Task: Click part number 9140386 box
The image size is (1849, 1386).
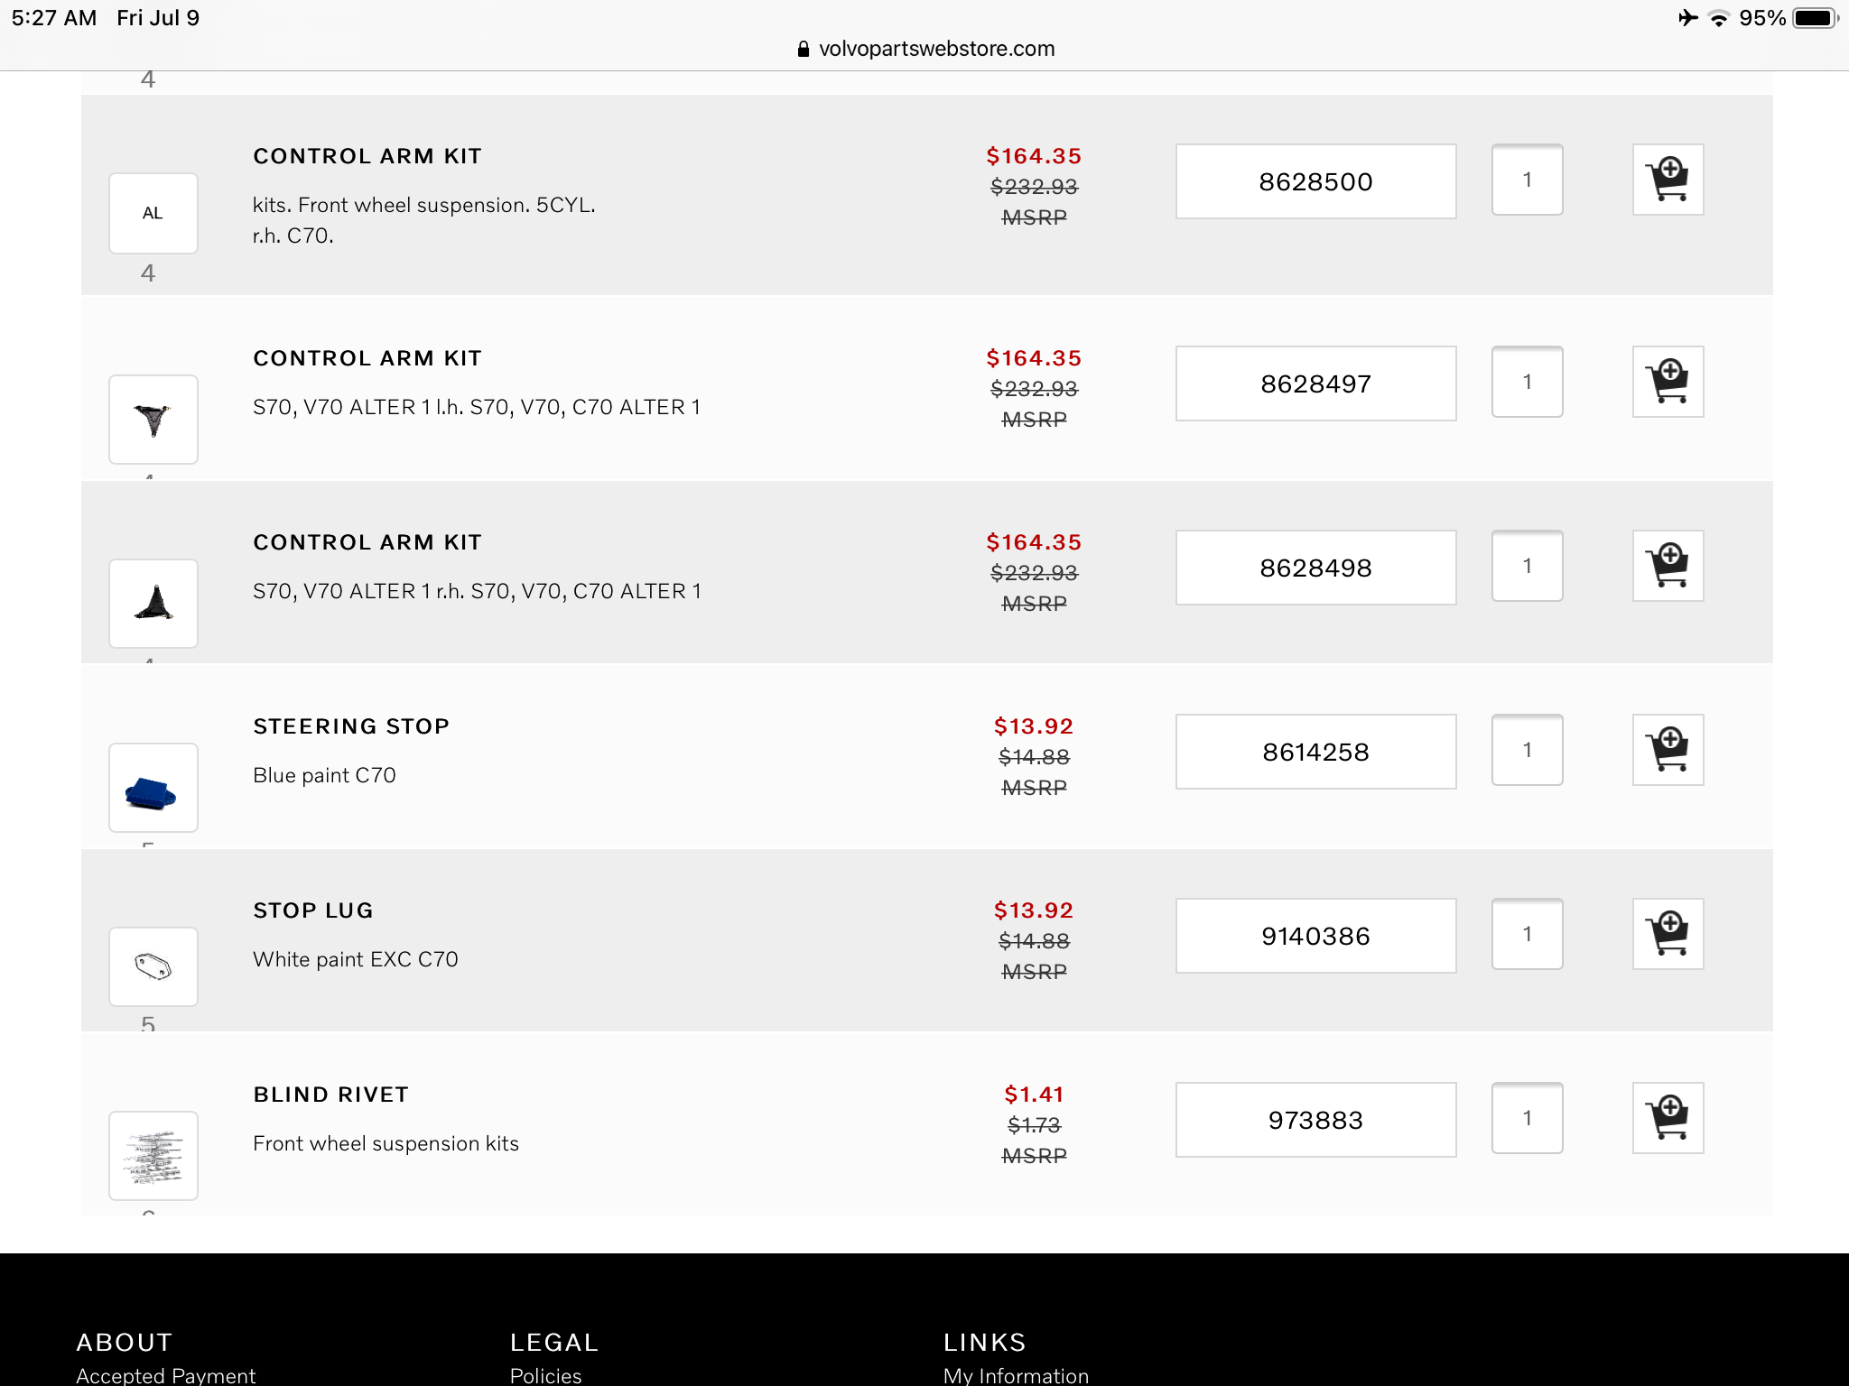Action: (x=1315, y=936)
